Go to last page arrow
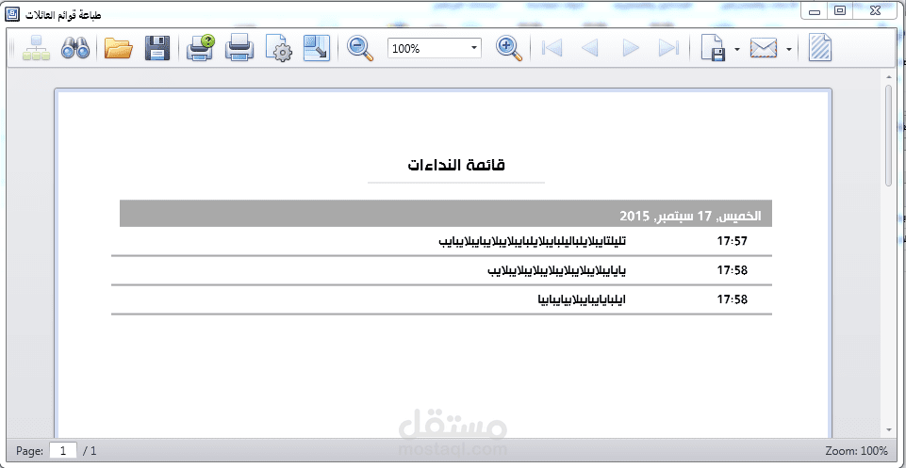This screenshot has height=468, width=906. point(668,48)
